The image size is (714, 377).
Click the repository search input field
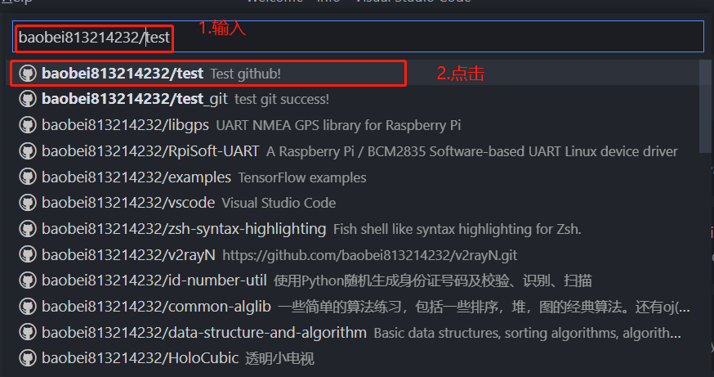[358, 37]
